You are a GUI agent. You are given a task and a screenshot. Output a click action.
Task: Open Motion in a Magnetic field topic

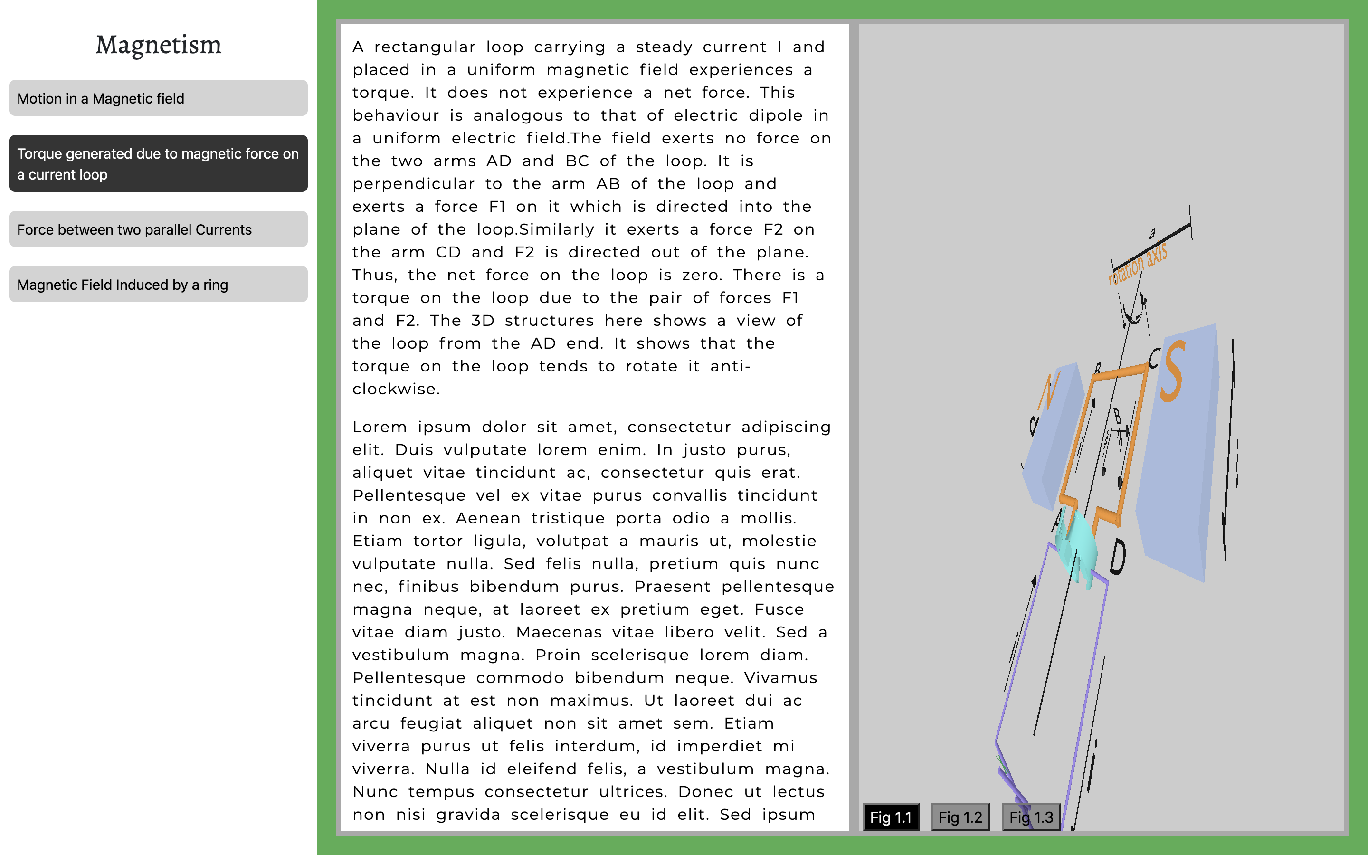pyautogui.click(x=158, y=98)
